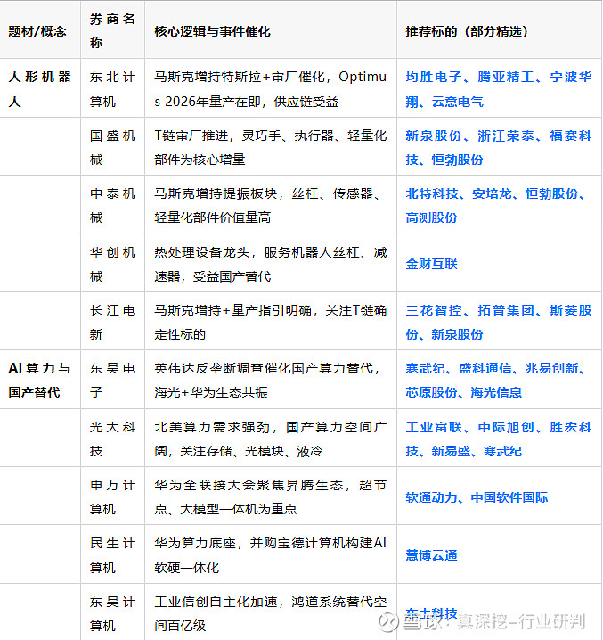603x640 pixels.
Task: Select the 核心逻辑与事件催化 header cell
Action: click(x=271, y=29)
